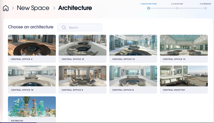Go to home via house icon
The height and width of the screenshot is (123, 214).
6,8
